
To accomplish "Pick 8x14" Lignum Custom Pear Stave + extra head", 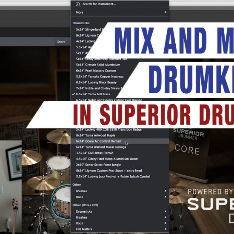I will point(109,171).
